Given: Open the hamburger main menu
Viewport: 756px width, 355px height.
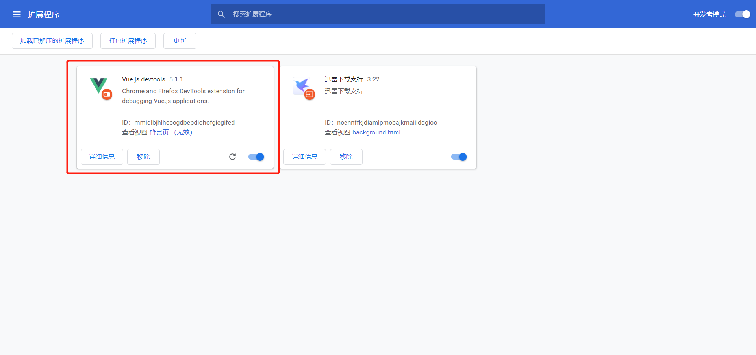Looking at the screenshot, I should [x=17, y=15].
